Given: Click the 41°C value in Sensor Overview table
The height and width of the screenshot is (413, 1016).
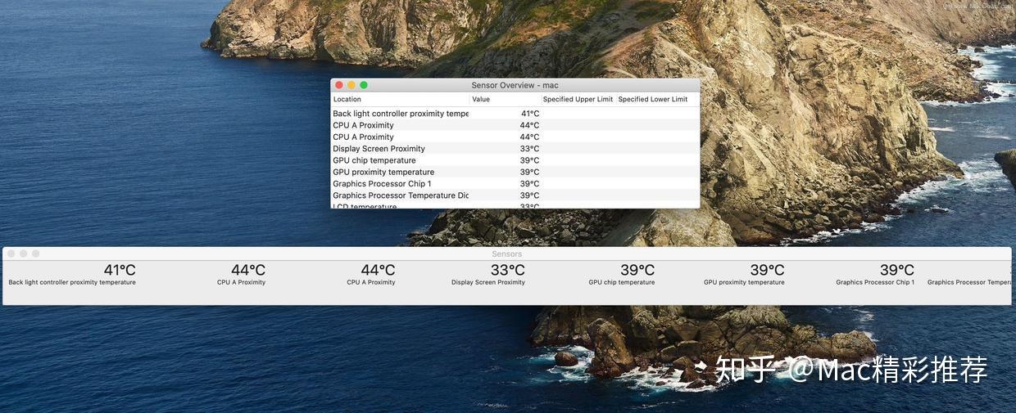Looking at the screenshot, I should tap(530, 114).
